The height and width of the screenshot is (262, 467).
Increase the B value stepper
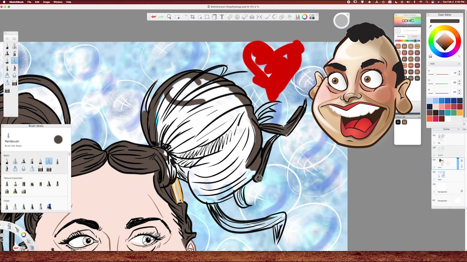coord(459,91)
